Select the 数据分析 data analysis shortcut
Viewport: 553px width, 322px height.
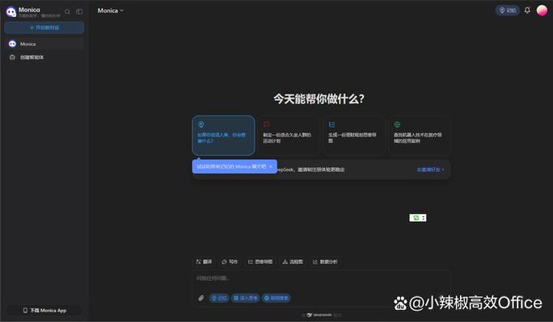[325, 261]
